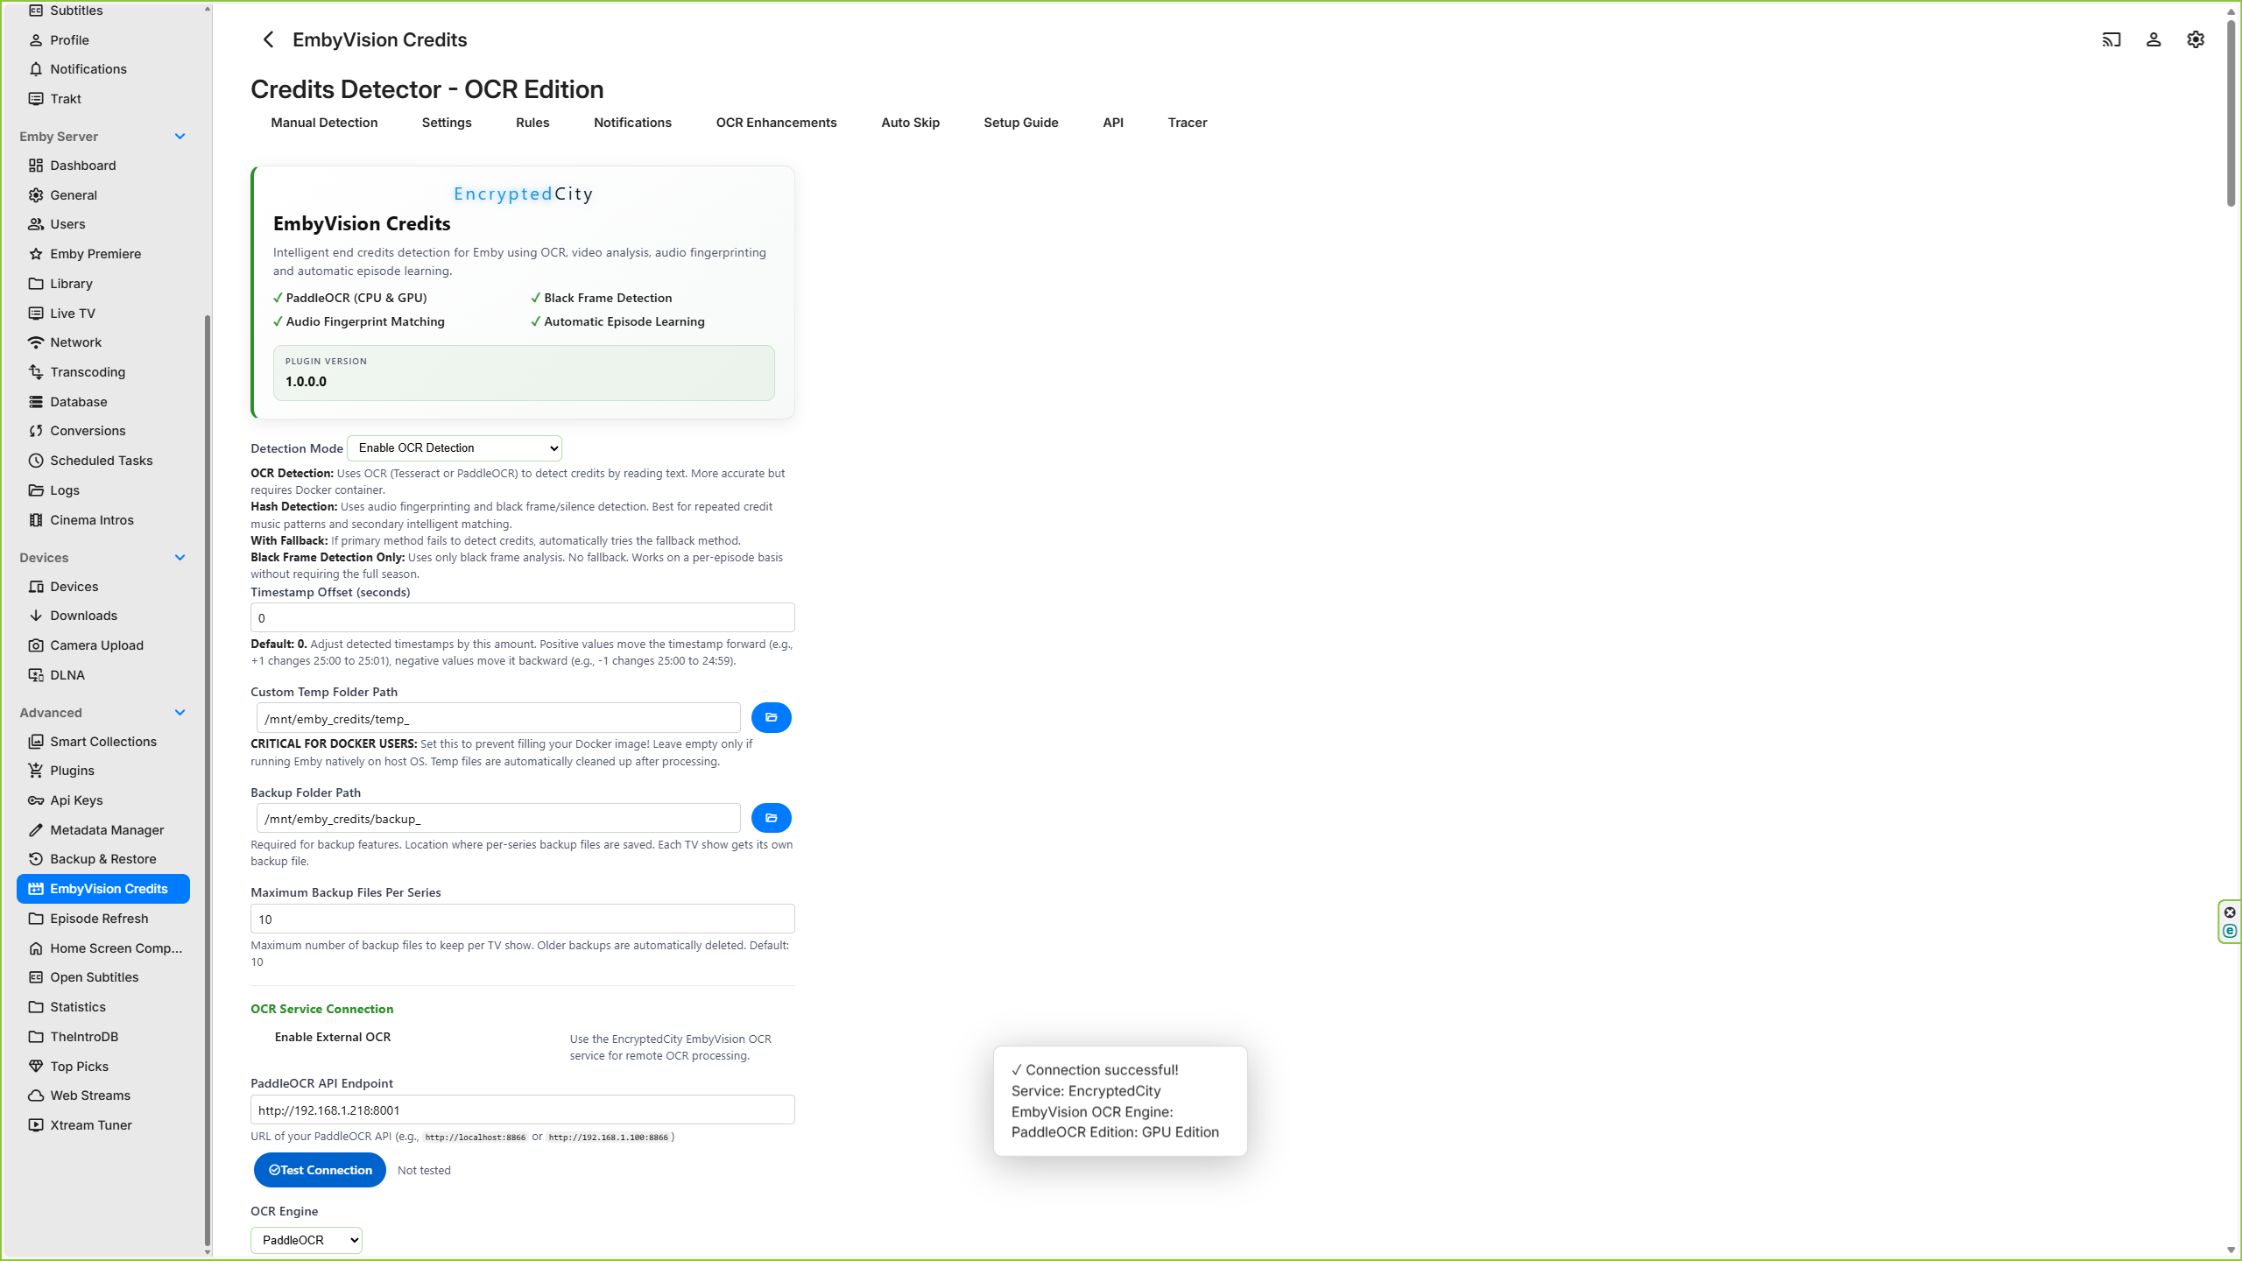The height and width of the screenshot is (1261, 2242).
Task: Open the Detection Mode dropdown
Action: [x=455, y=448]
